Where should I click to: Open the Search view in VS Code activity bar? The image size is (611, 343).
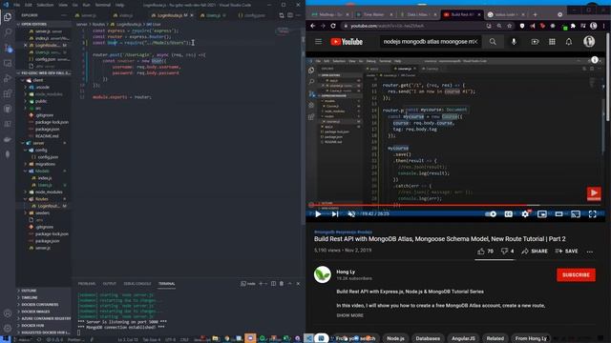(8, 32)
